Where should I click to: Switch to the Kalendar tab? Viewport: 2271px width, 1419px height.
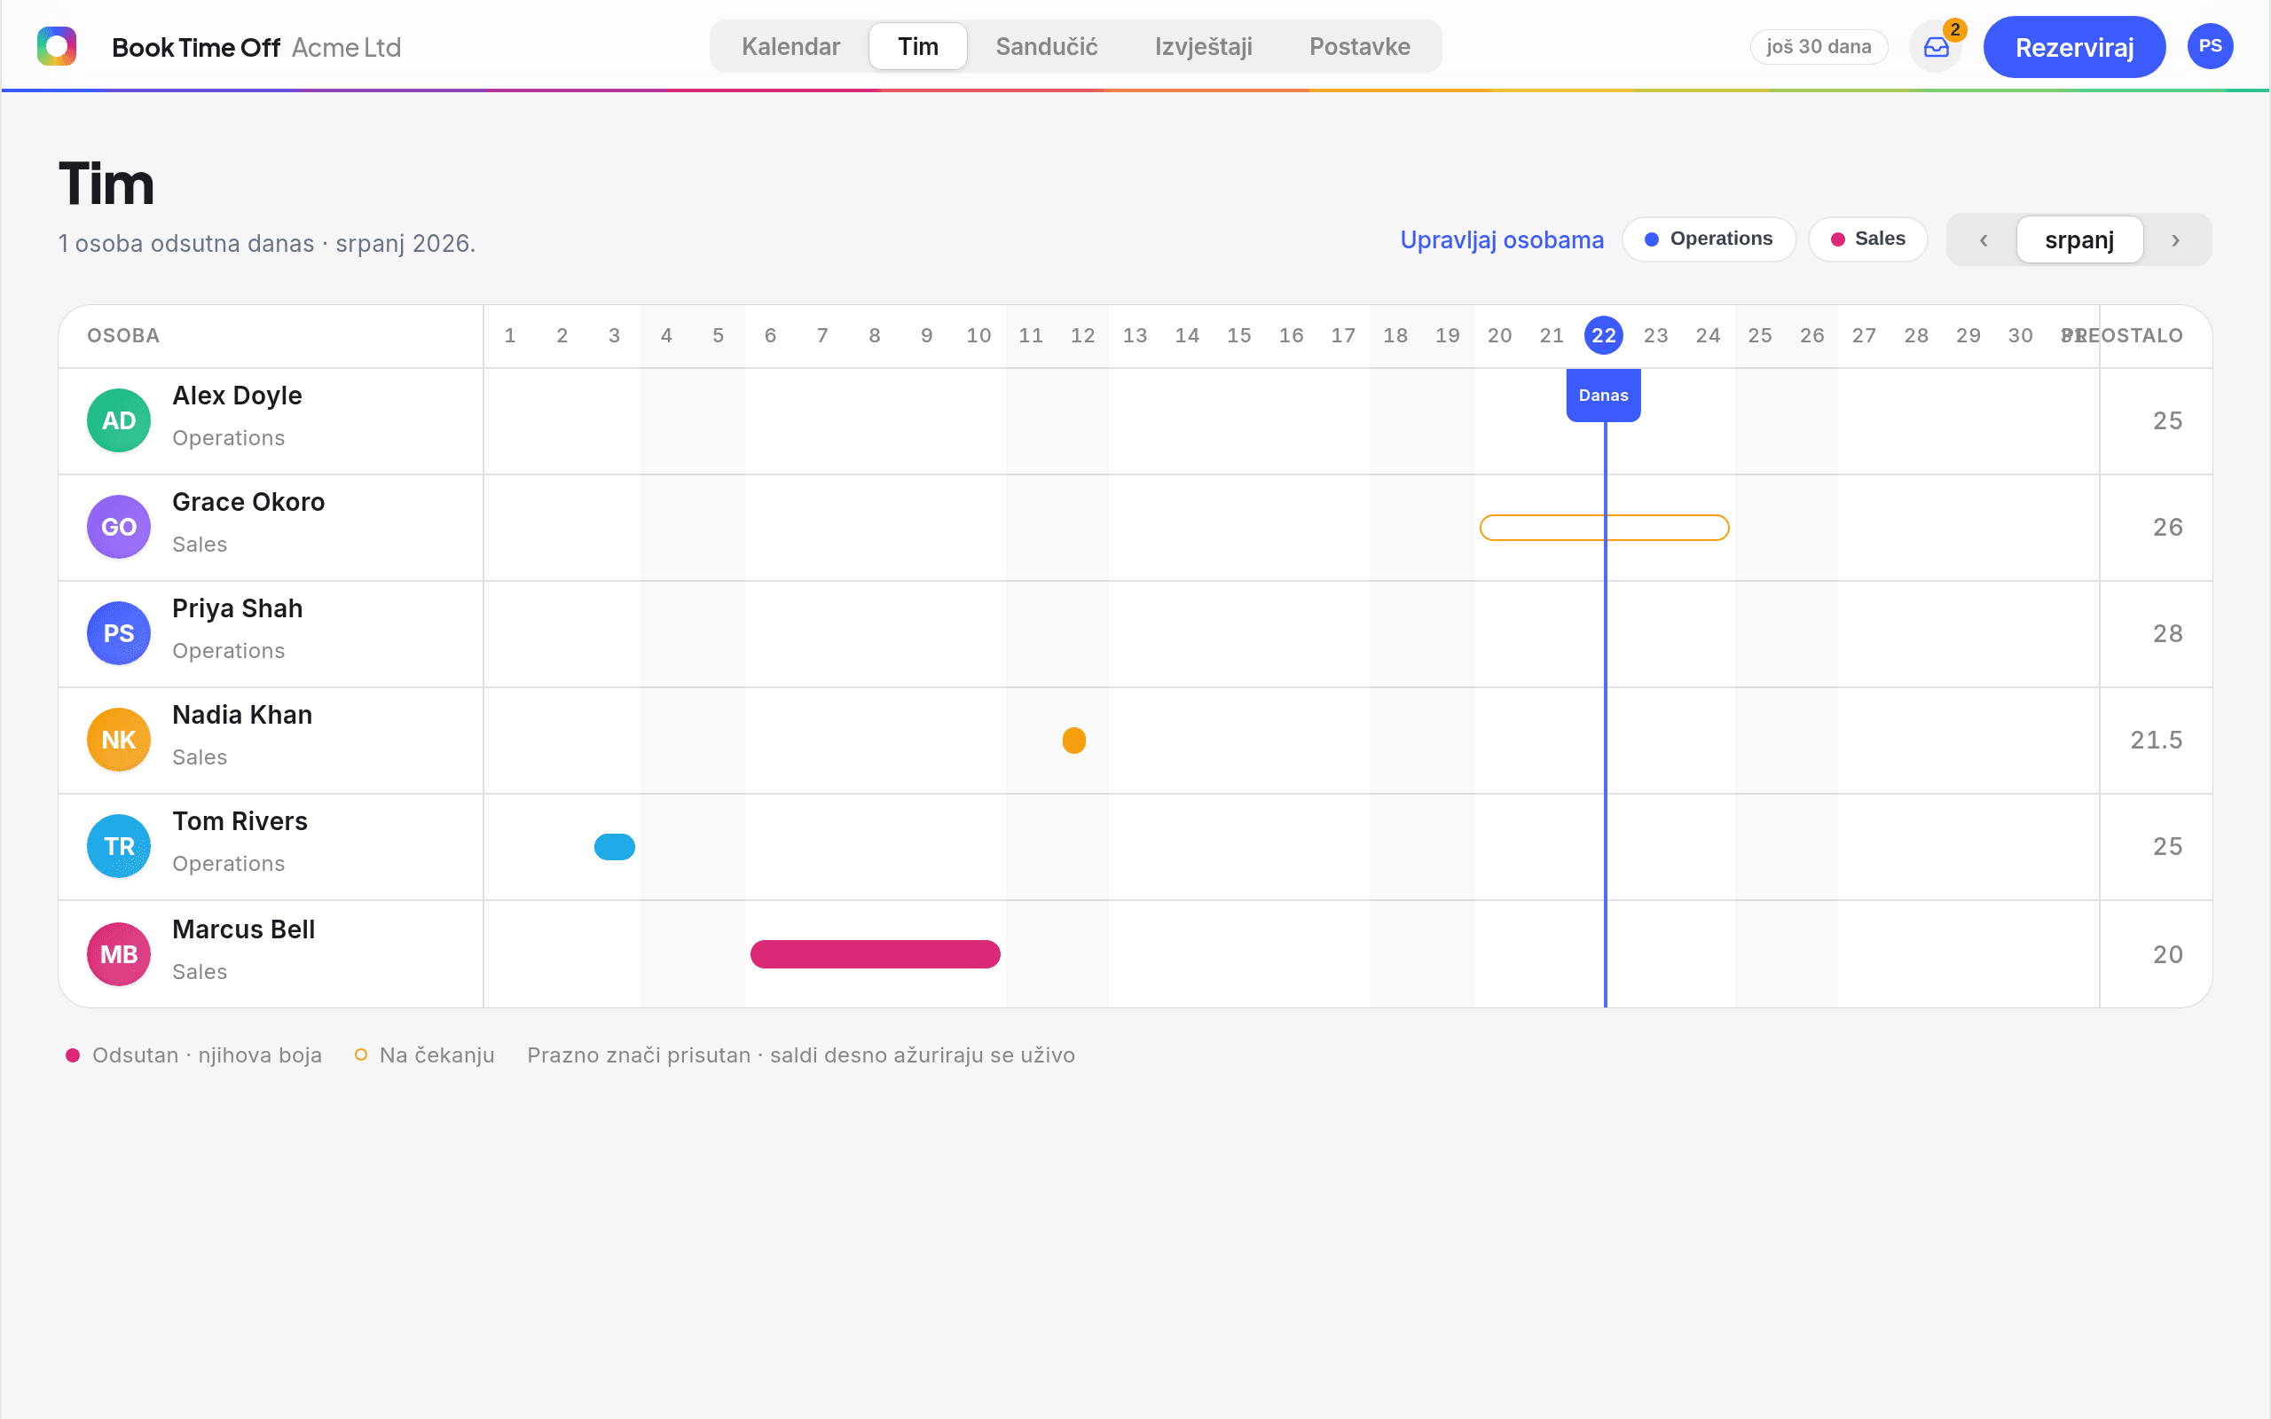pos(790,47)
